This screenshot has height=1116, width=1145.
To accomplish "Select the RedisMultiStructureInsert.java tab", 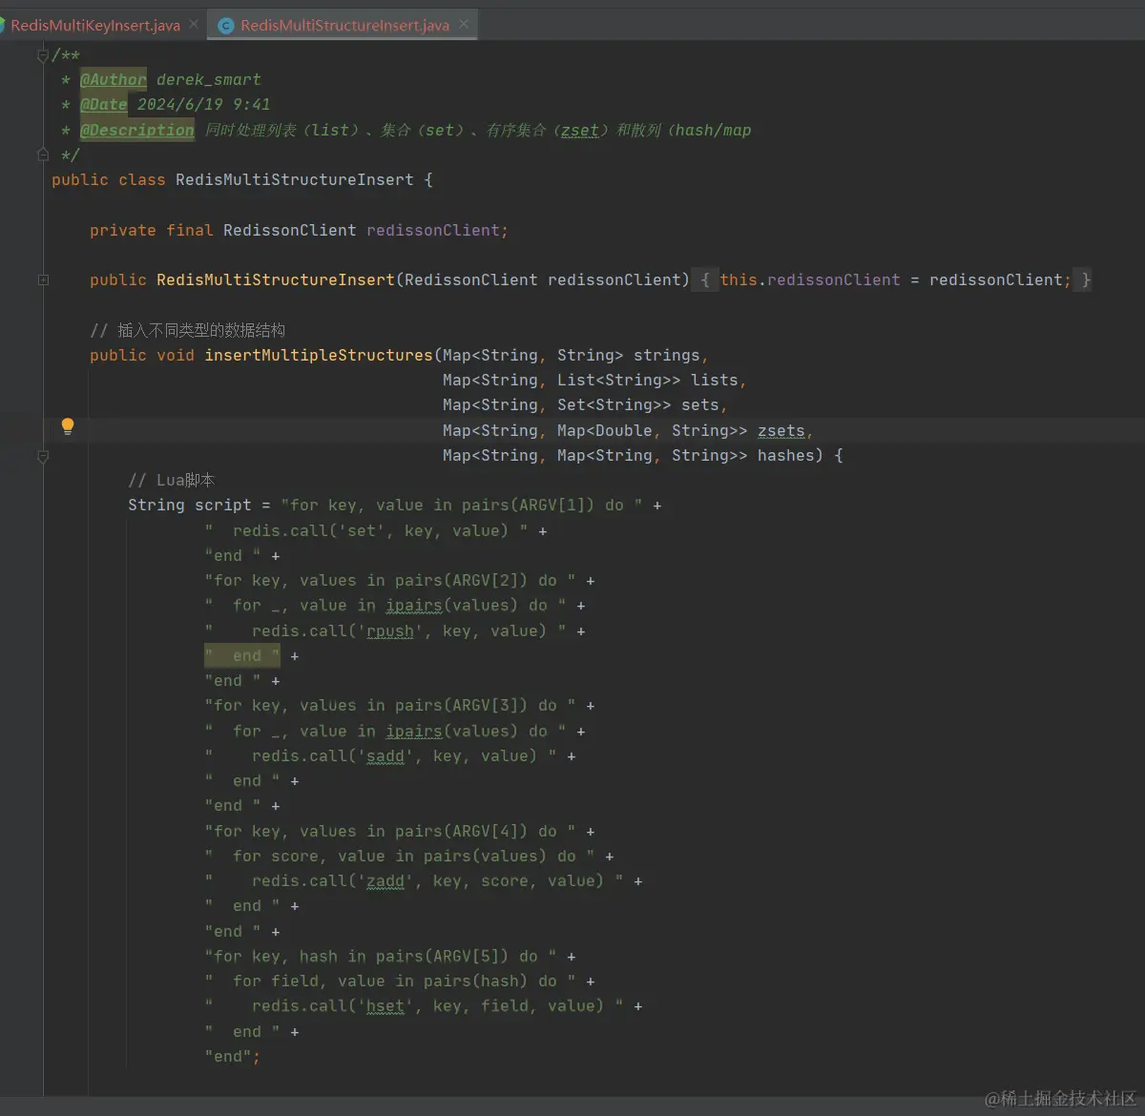I will tap(344, 26).
